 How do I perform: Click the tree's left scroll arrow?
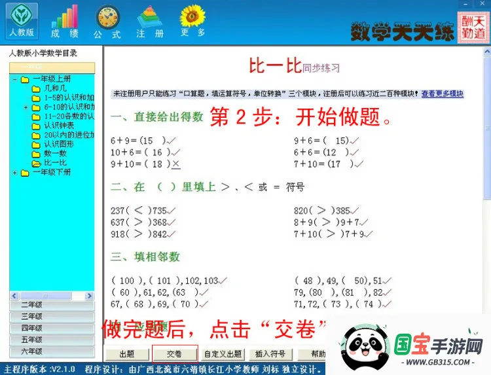click(14, 296)
